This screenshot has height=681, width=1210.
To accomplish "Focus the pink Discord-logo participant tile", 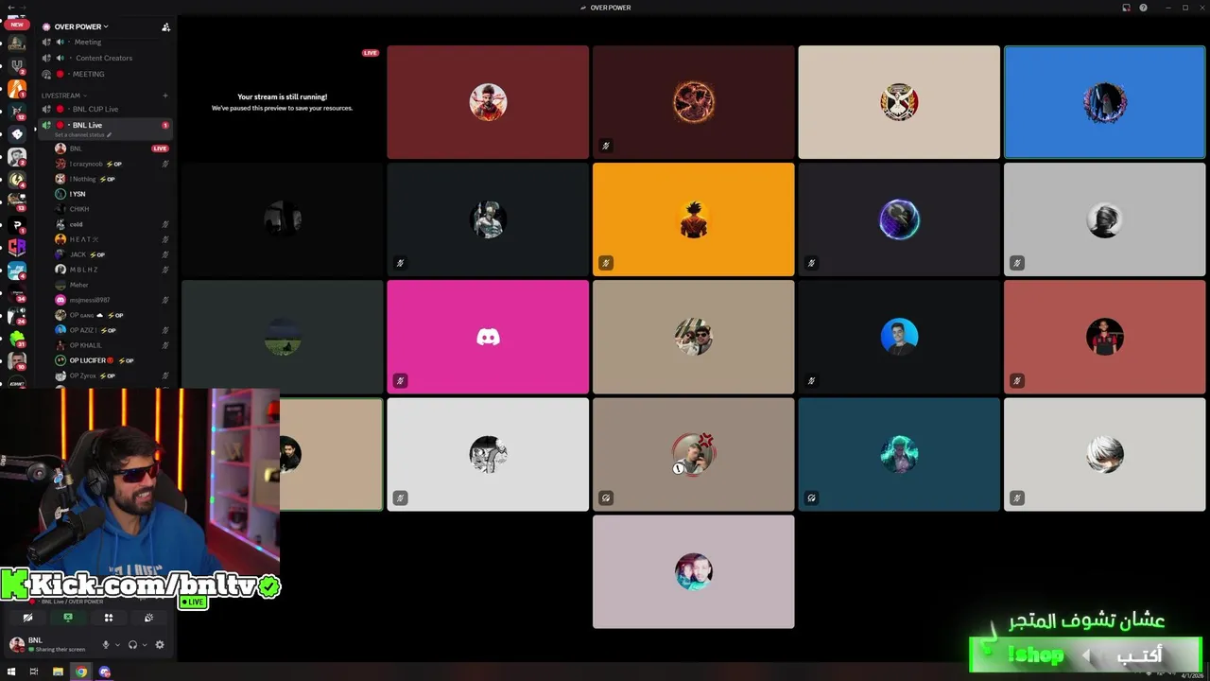I will (x=488, y=337).
